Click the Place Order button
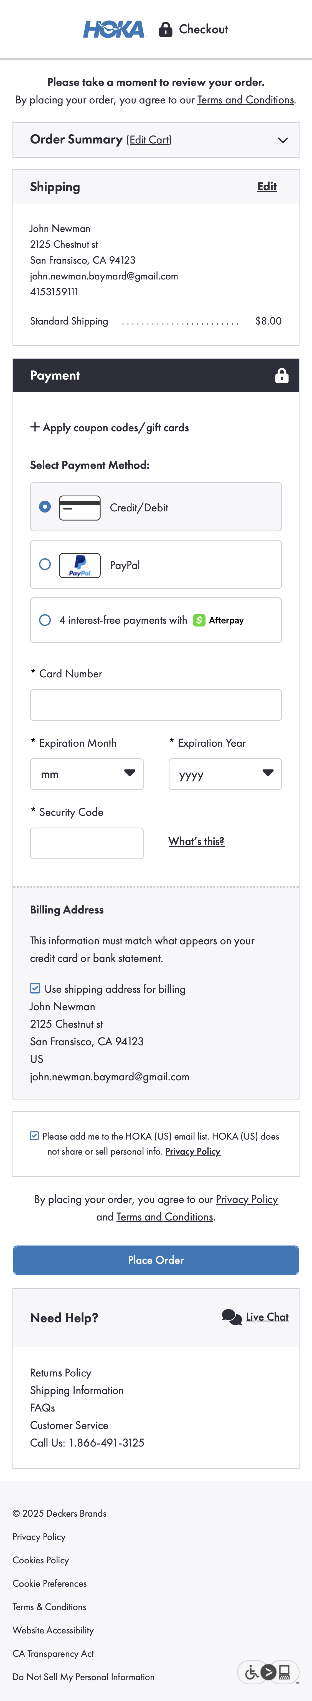The width and height of the screenshot is (312, 1701). (x=155, y=1260)
